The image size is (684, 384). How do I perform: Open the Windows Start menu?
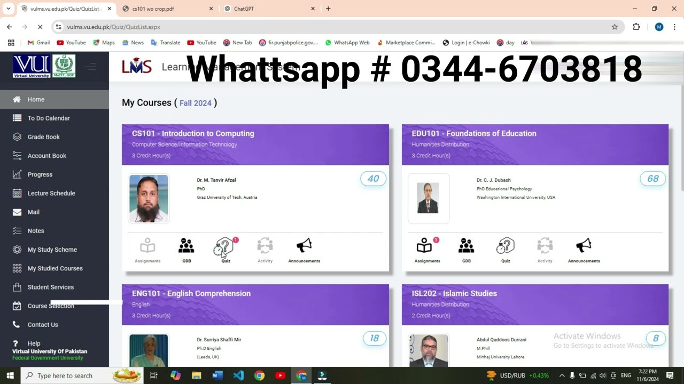click(x=10, y=375)
